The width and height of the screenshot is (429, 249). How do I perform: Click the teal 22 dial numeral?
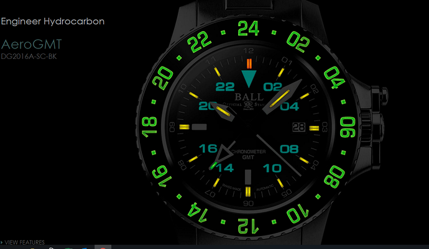point(225,87)
